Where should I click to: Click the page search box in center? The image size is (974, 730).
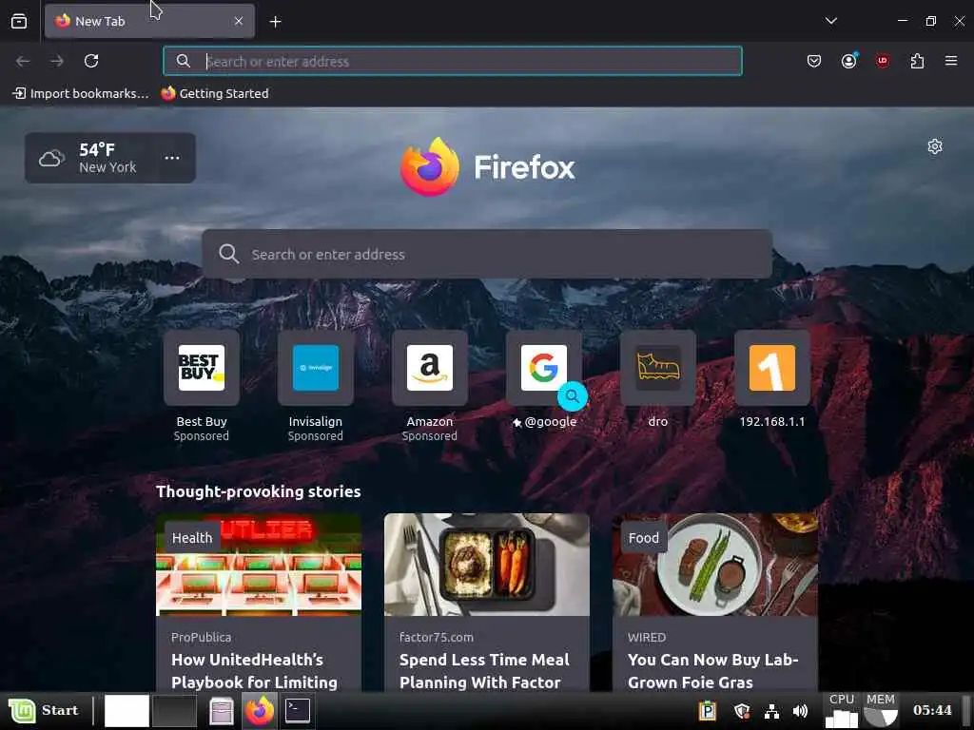coord(487,254)
